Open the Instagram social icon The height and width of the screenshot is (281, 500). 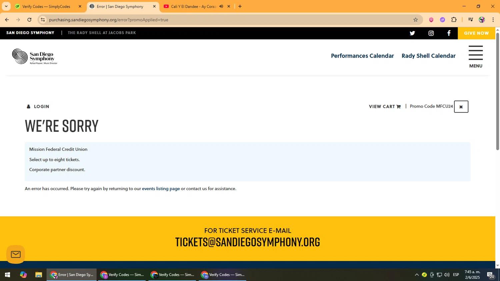431,33
